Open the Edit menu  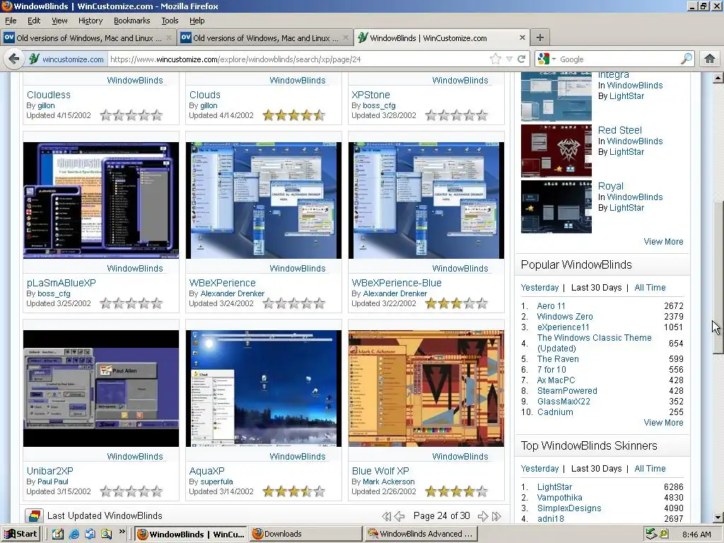(34, 21)
